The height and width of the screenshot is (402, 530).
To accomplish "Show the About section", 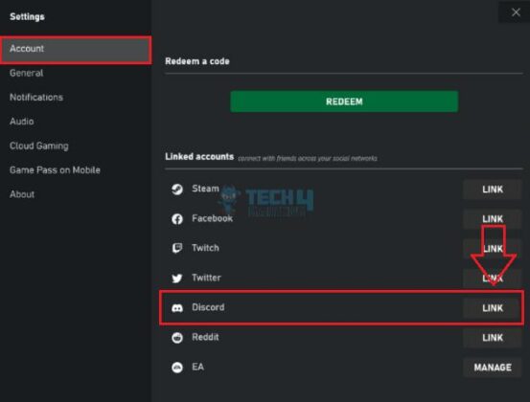I will pos(22,194).
